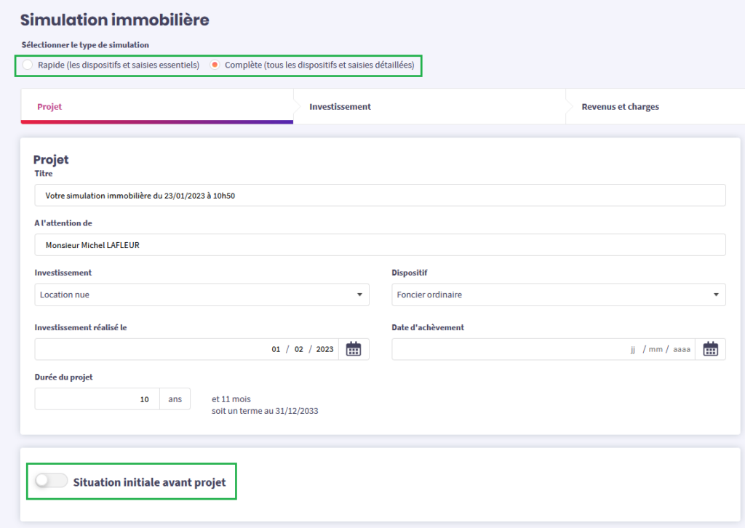Enable the Situation initiale avant projet switch
This screenshot has width=745, height=528.
point(51,481)
